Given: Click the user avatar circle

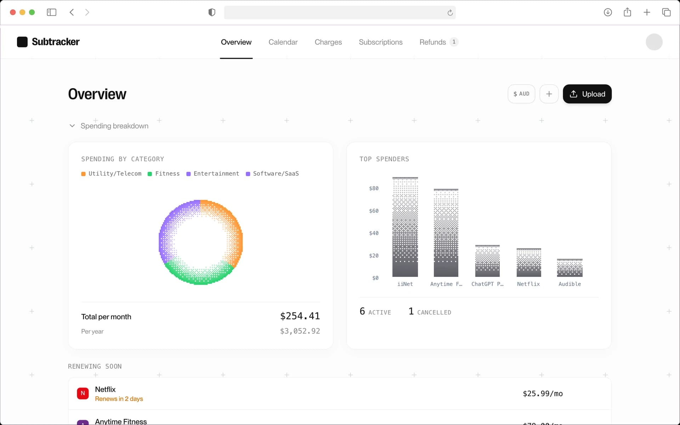Looking at the screenshot, I should click(x=654, y=42).
